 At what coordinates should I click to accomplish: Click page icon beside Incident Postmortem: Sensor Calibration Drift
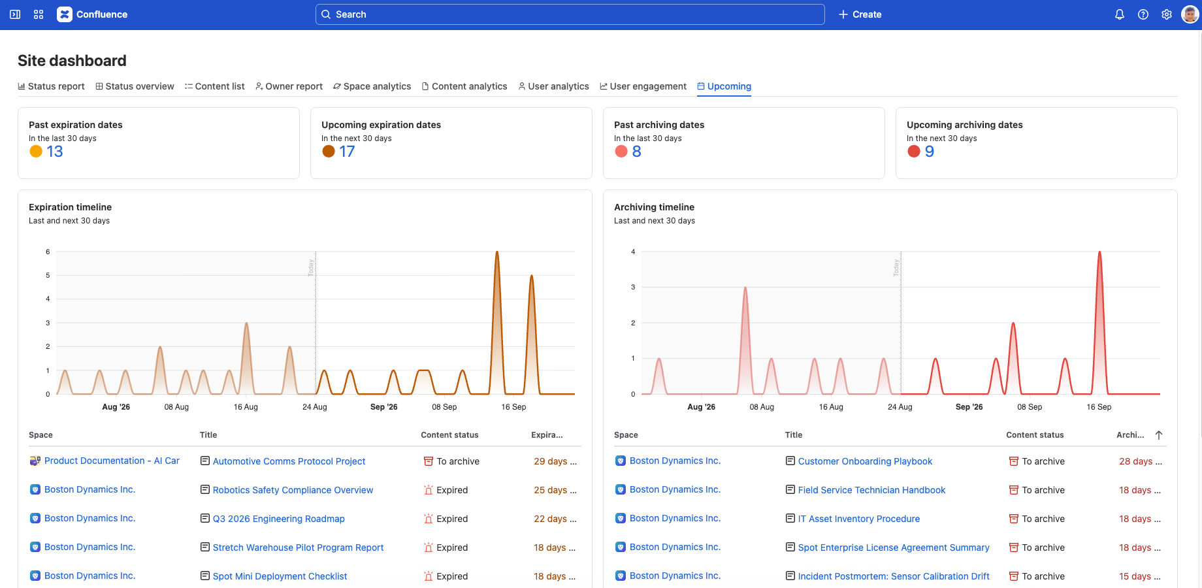pyautogui.click(x=790, y=576)
